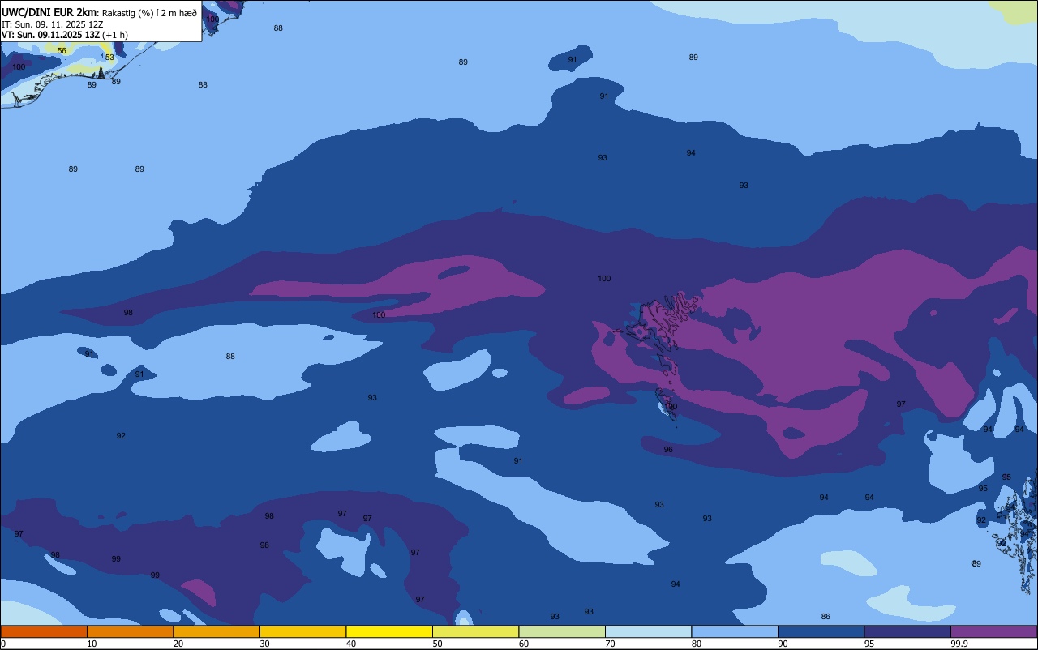The image size is (1038, 650).
Task: Click the '40' legend tick label
Action: (351, 644)
